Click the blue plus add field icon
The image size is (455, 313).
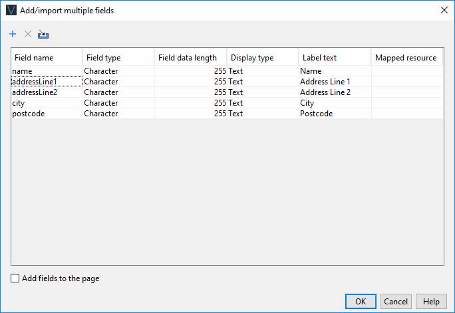click(x=13, y=34)
